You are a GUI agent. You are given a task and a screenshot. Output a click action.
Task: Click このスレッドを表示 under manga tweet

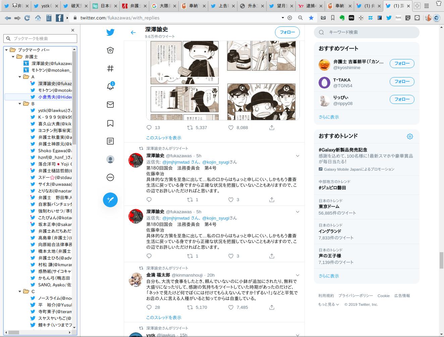(x=164, y=138)
